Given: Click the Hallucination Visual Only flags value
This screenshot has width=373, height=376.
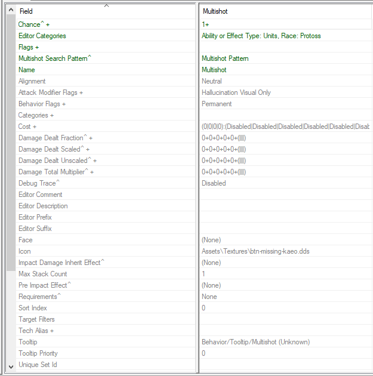Looking at the screenshot, I should click(x=236, y=93).
